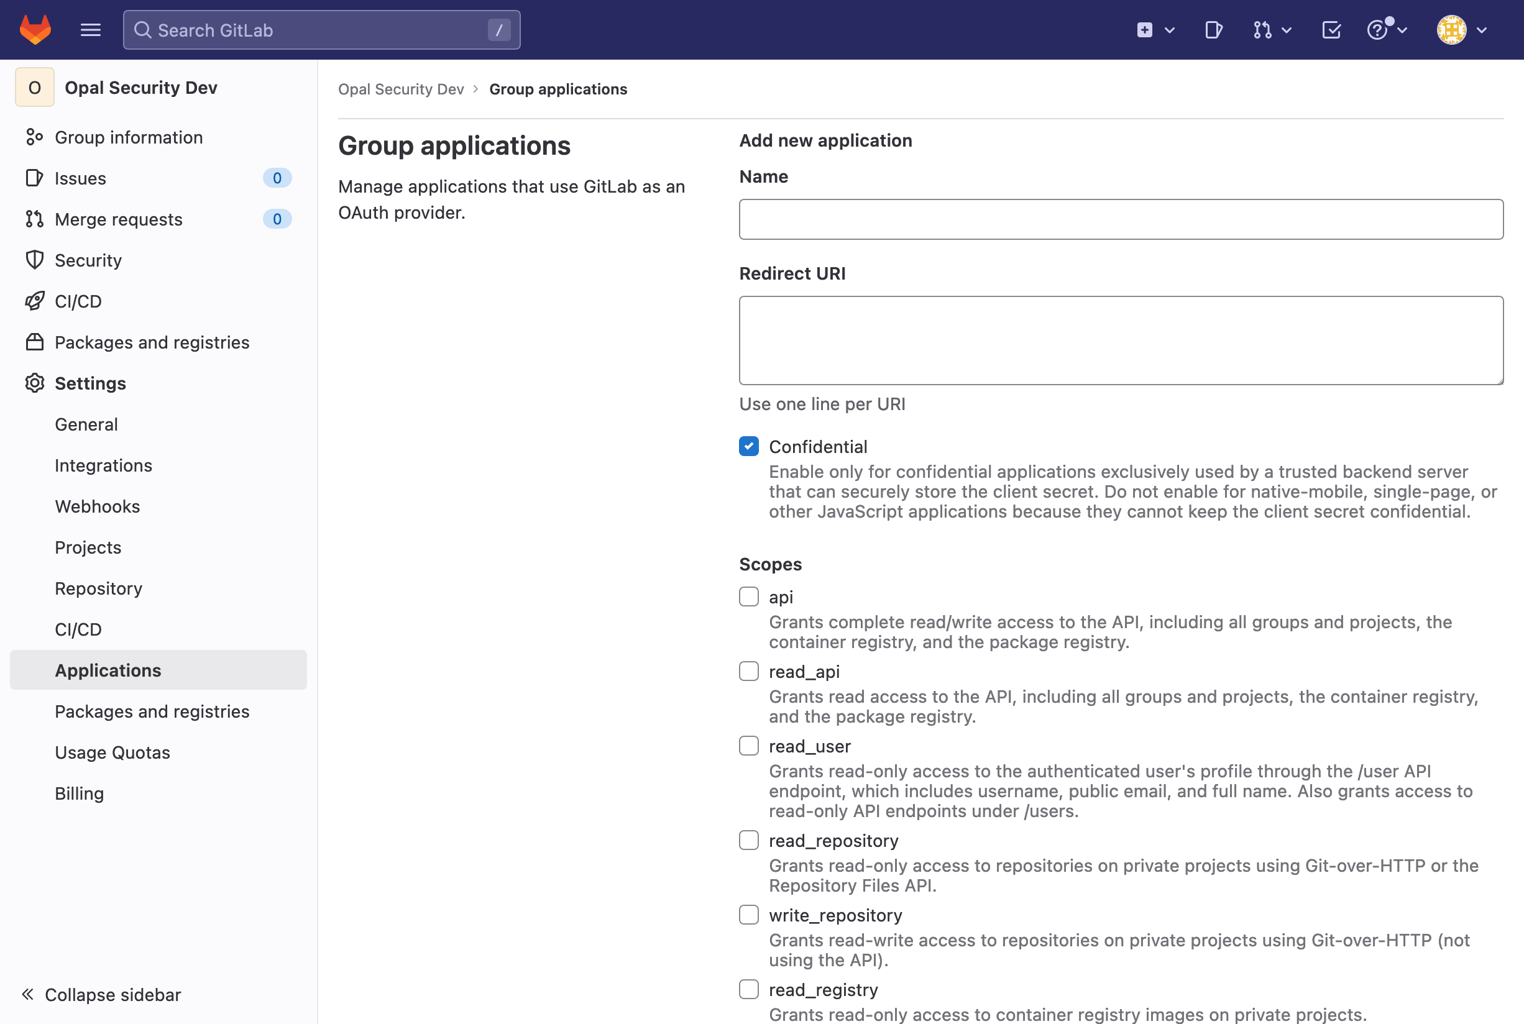Open the Issues icon in top navbar
1524x1024 pixels.
[x=1213, y=30]
